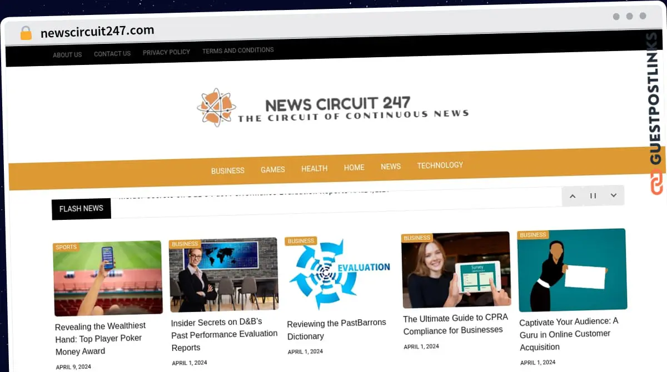The height and width of the screenshot is (372, 667).
Task: Click the Sports category tag
Action: click(x=66, y=247)
